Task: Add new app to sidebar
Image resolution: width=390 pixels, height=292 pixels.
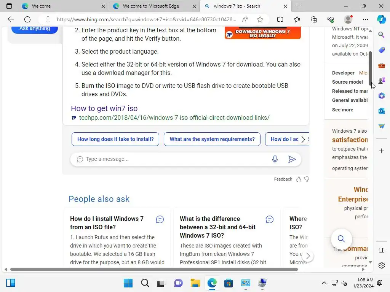Action: click(x=381, y=151)
